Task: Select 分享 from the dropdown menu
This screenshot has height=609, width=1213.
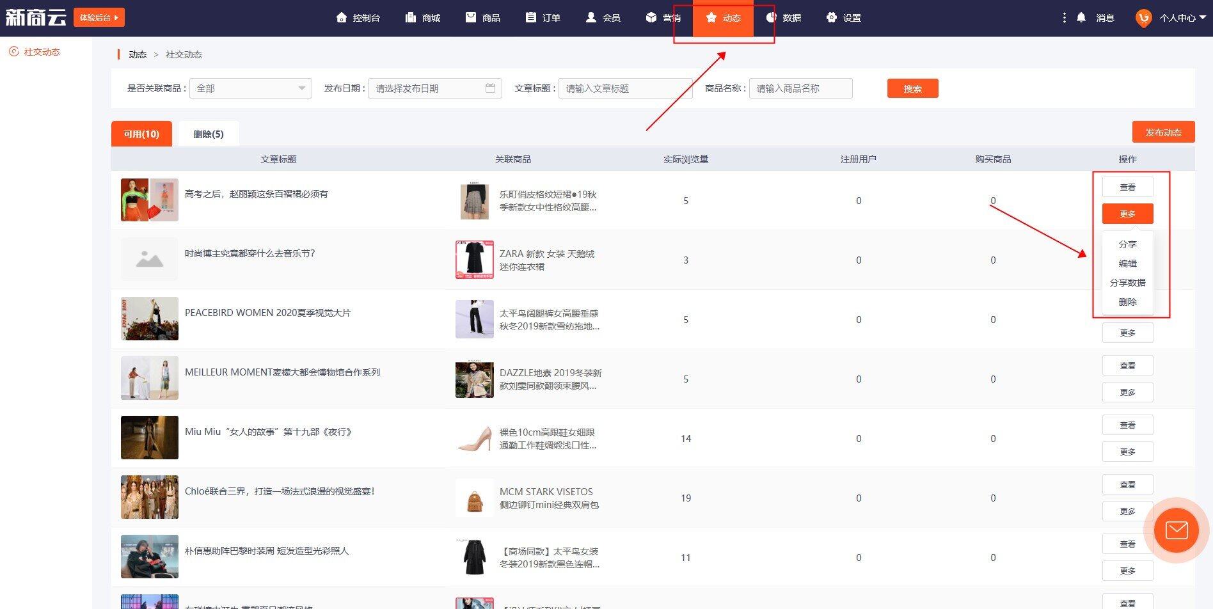Action: click(x=1127, y=244)
